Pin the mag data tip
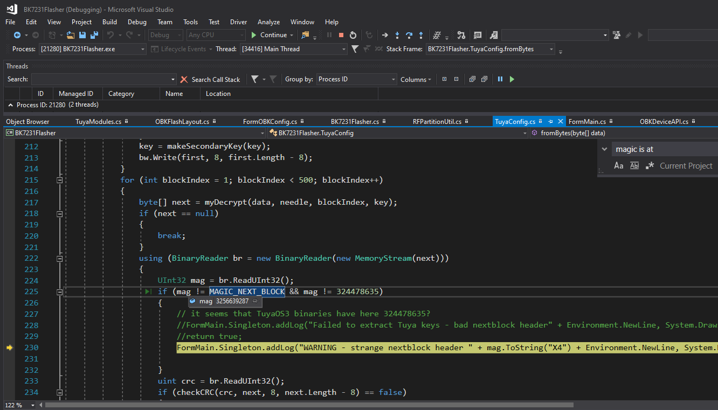Screen dimensions: 718x410 pyautogui.click(x=255, y=301)
